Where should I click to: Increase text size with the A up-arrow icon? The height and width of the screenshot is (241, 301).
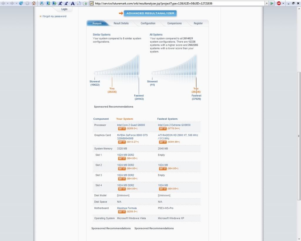60,3
